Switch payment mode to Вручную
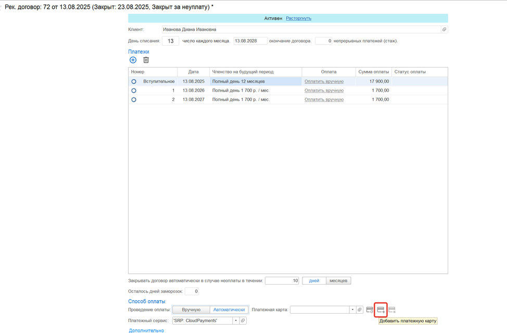The image size is (507, 333). pos(191,310)
